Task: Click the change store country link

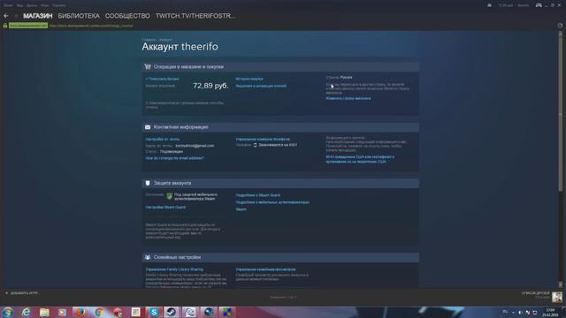Action: (348, 98)
